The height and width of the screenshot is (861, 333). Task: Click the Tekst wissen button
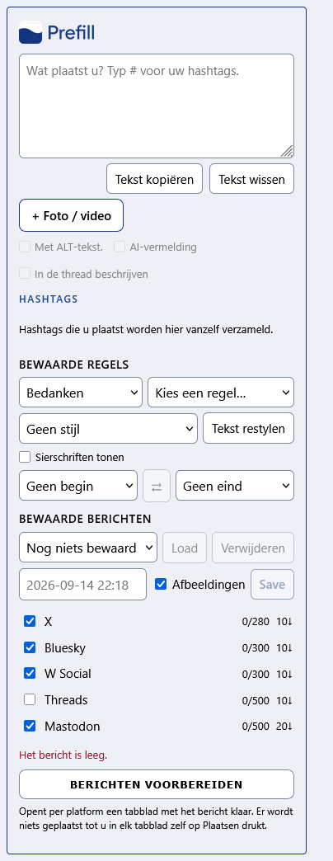click(251, 179)
